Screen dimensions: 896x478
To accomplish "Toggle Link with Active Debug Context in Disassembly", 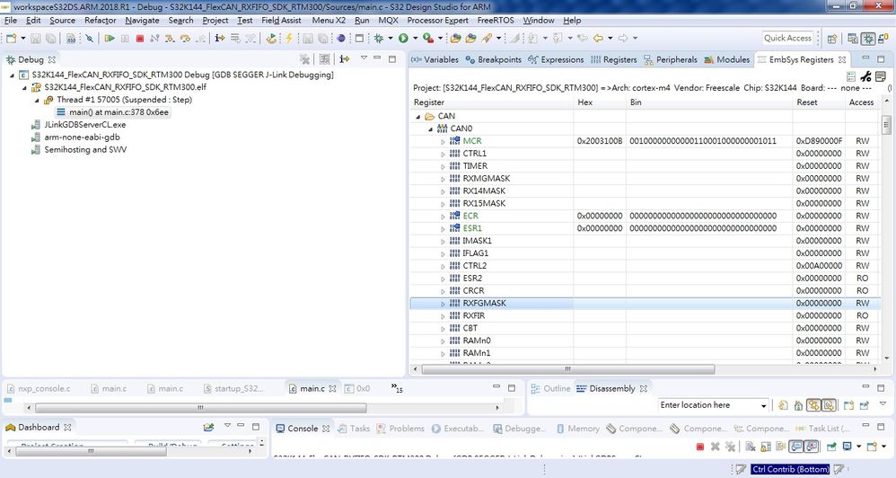I will pyautogui.click(x=813, y=405).
